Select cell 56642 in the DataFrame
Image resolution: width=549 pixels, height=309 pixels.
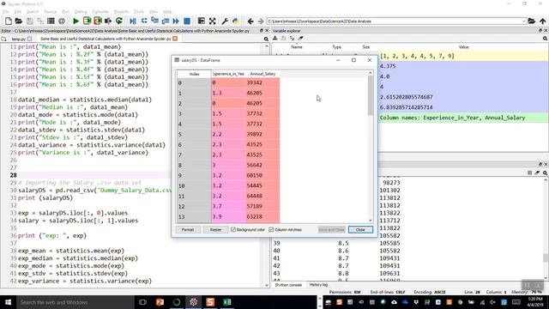point(262,165)
